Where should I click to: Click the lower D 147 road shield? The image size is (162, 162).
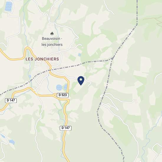tap(65, 128)
